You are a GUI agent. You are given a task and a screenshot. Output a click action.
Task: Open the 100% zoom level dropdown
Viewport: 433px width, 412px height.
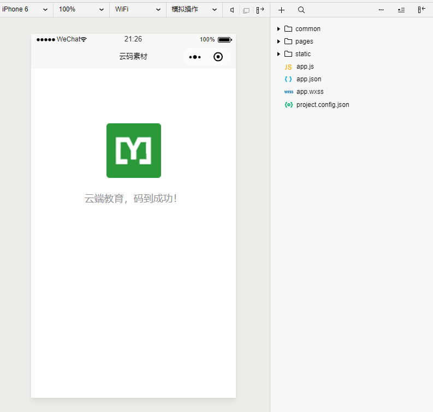81,9
